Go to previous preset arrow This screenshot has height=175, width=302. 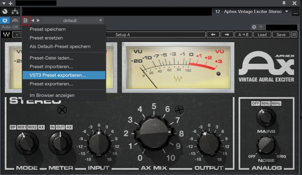coord(33,20)
